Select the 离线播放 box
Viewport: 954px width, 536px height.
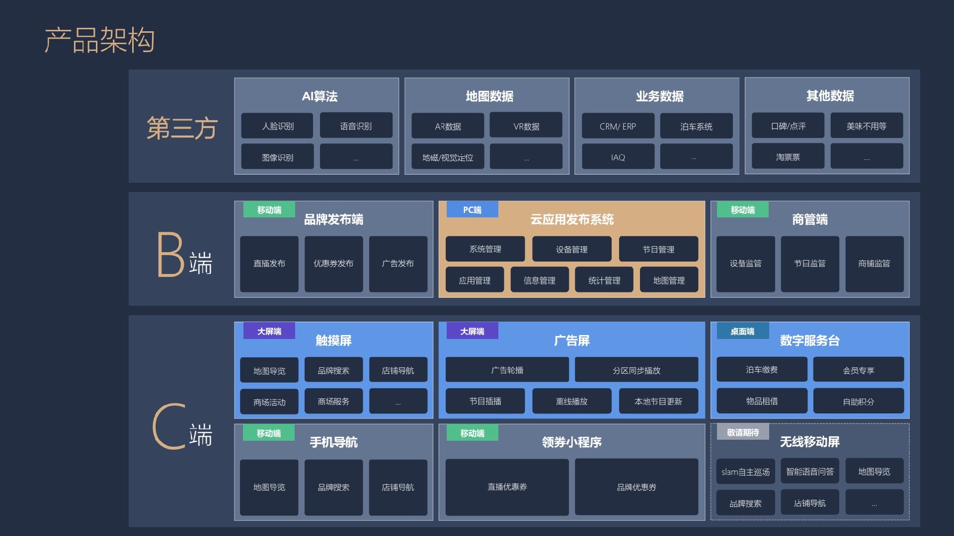571,401
